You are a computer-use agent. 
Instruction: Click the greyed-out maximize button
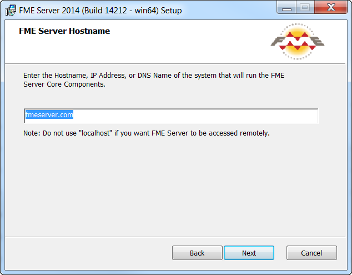(305, 8)
